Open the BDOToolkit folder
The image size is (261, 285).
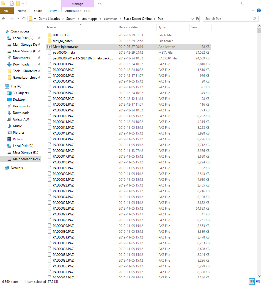pos(61,35)
